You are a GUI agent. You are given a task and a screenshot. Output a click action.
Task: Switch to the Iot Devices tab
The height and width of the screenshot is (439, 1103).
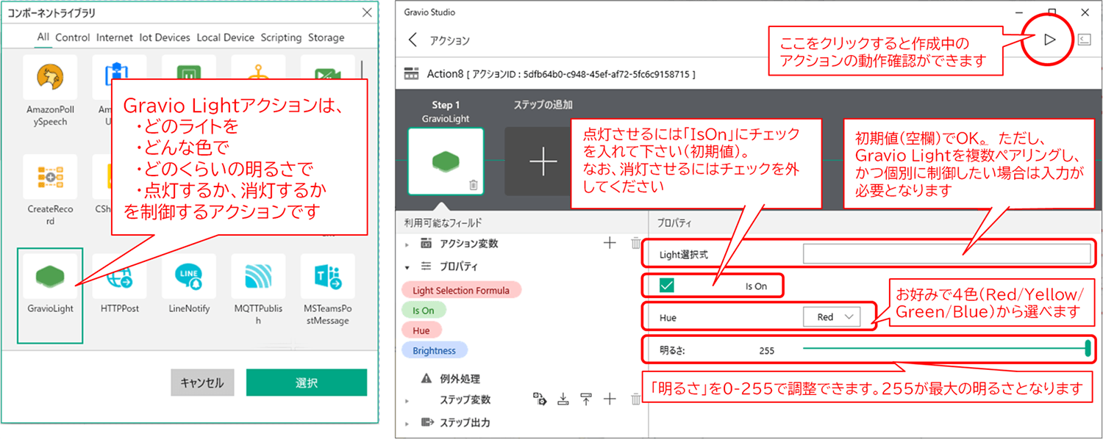pos(163,37)
